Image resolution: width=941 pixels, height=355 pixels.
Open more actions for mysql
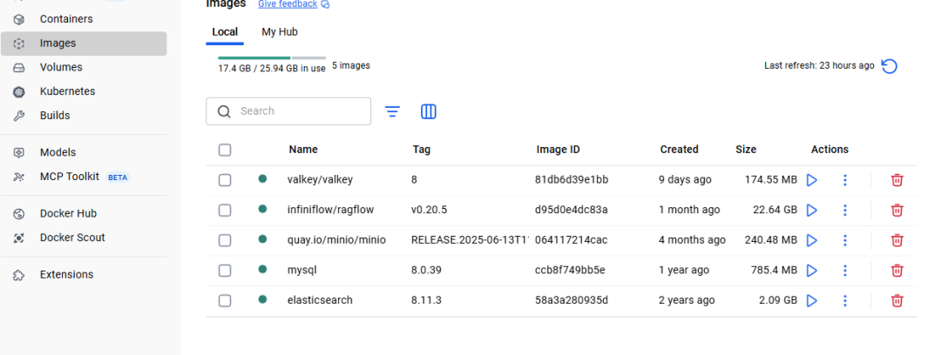[845, 271]
